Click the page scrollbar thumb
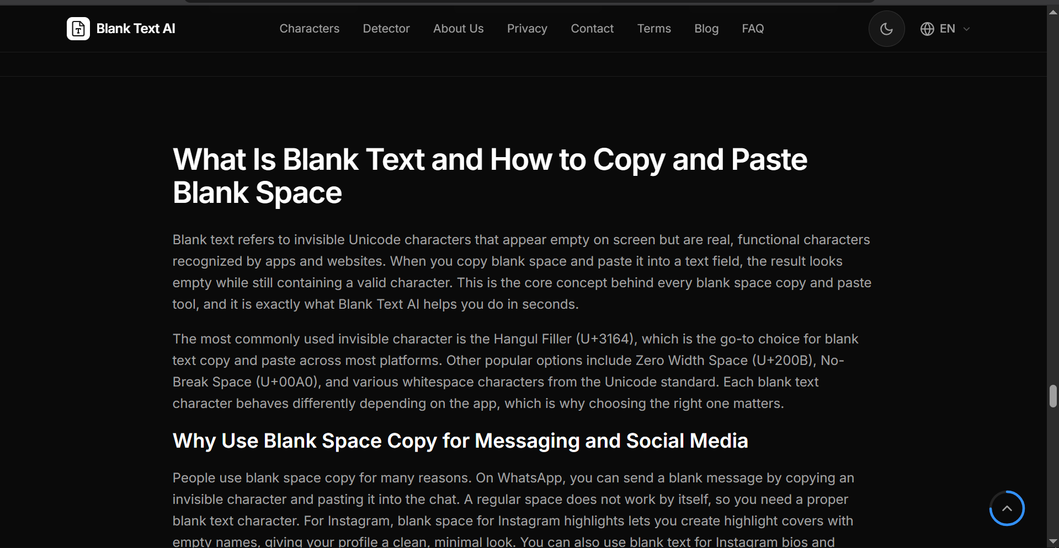The height and width of the screenshot is (548, 1059). (1053, 396)
